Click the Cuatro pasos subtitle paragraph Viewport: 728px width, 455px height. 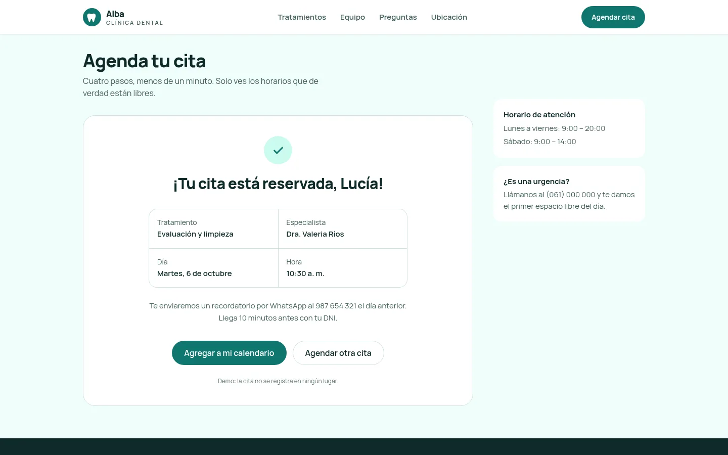tap(201, 87)
